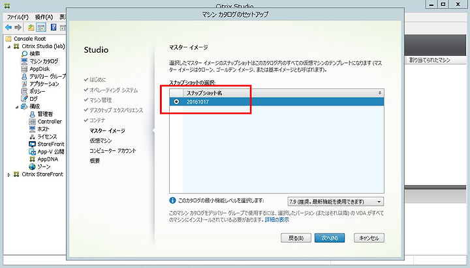Image resolution: width=470 pixels, height=268 pixels.
Task: Click the info icon beside functional level
Action: 172,200
